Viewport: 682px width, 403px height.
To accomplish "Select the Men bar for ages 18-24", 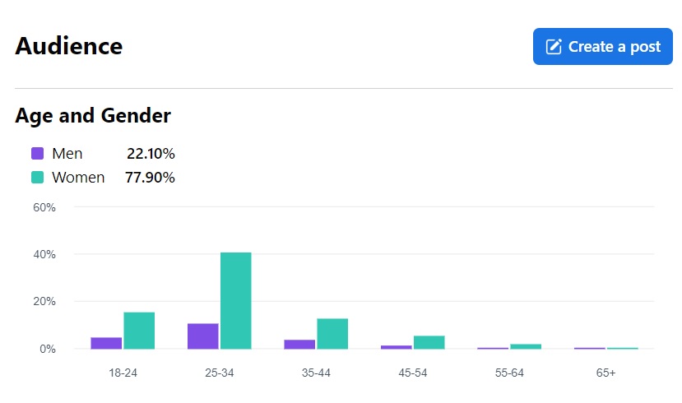I will [x=106, y=342].
